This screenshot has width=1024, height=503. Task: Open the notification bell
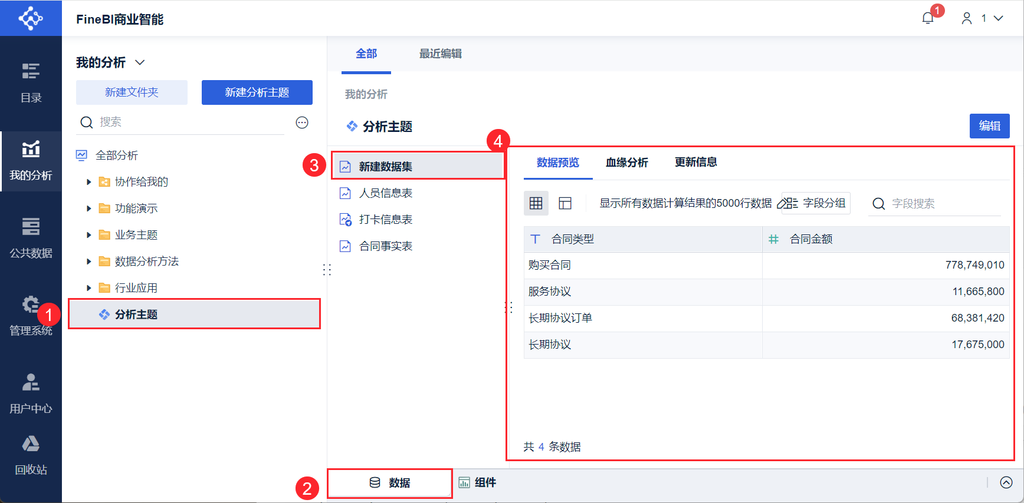pos(928,18)
